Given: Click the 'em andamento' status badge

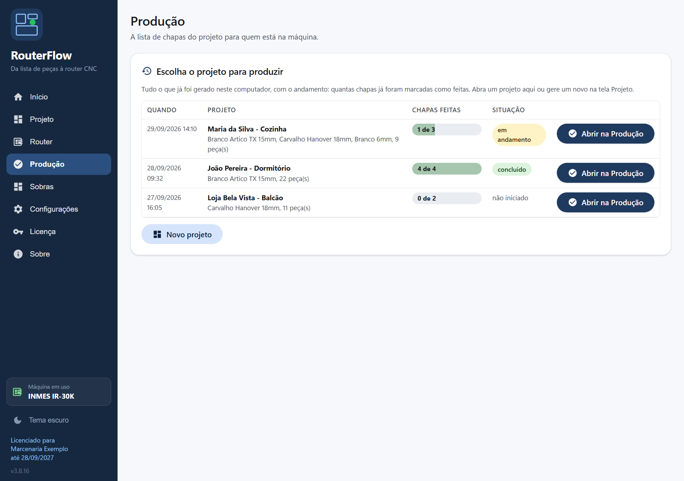Looking at the screenshot, I should 519,135.
